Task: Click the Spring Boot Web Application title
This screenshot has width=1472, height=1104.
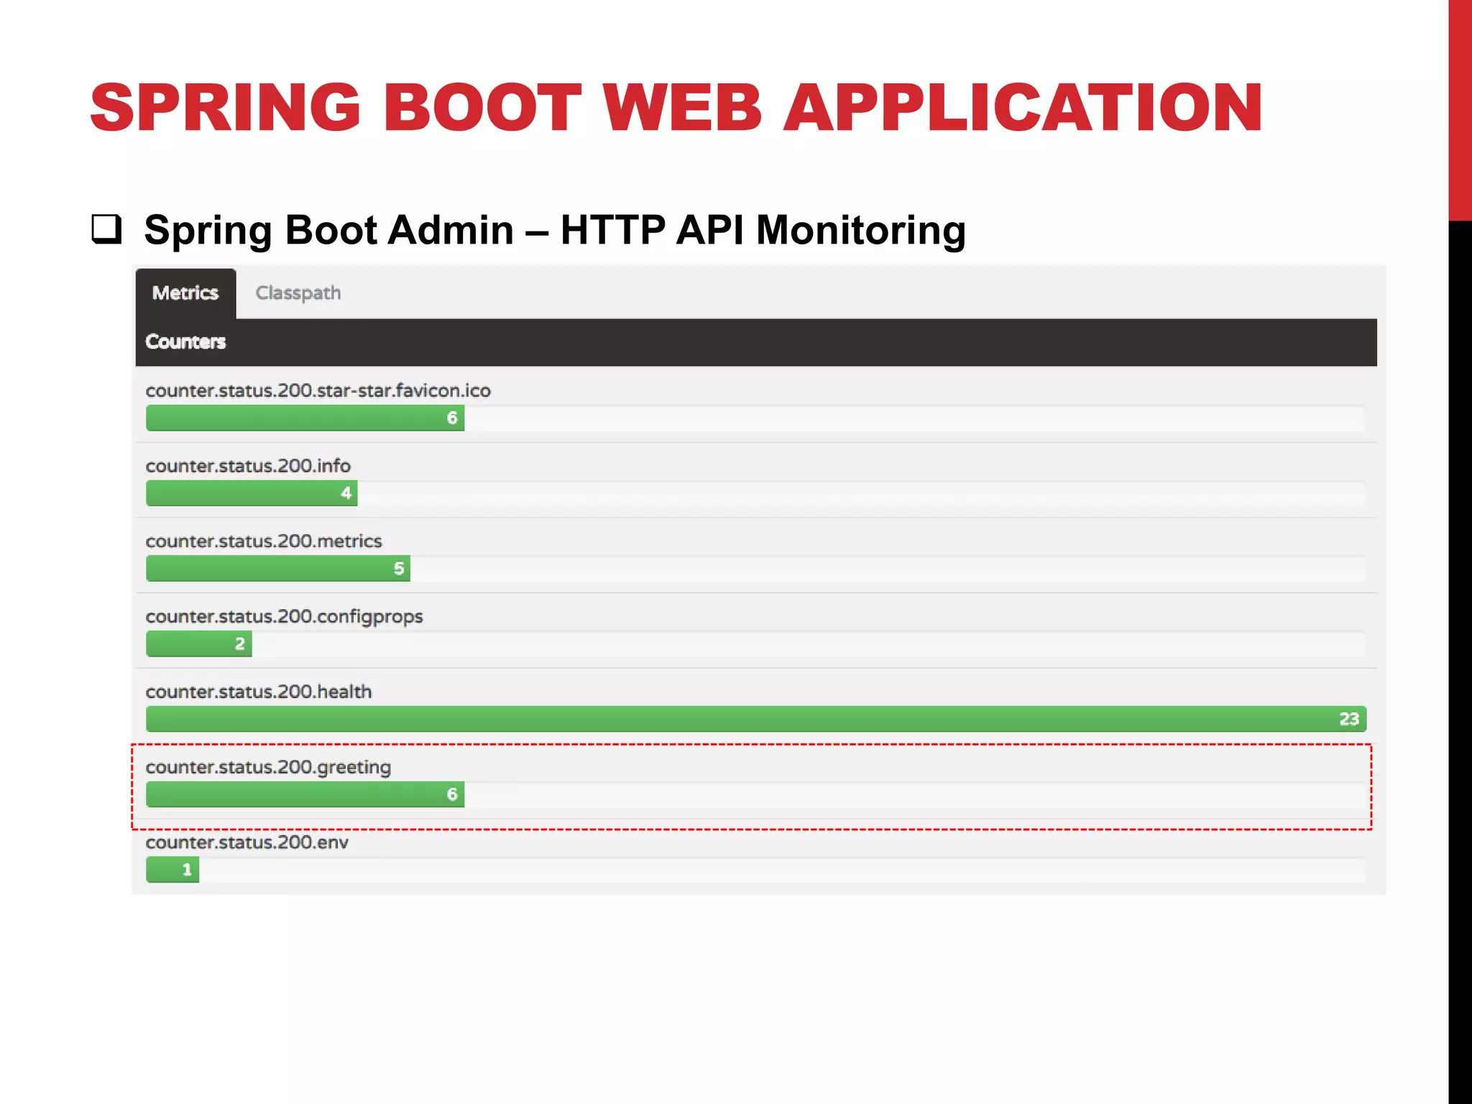Action: point(676,108)
